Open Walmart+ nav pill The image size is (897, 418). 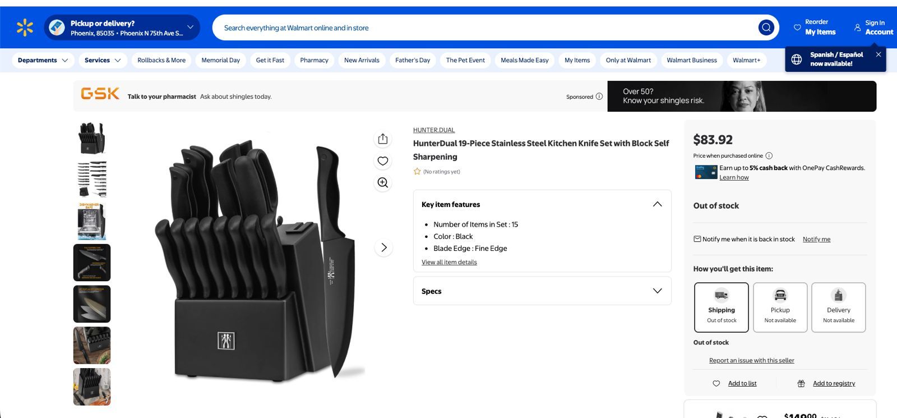tap(747, 61)
